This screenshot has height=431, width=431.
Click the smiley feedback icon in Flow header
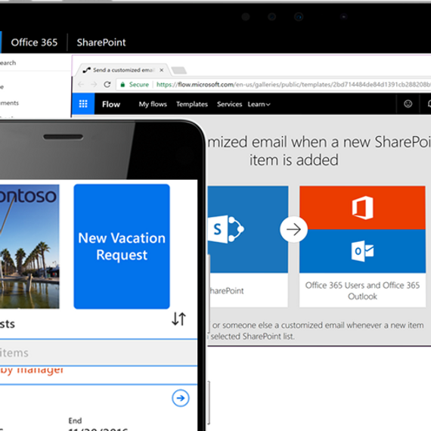[408, 104]
